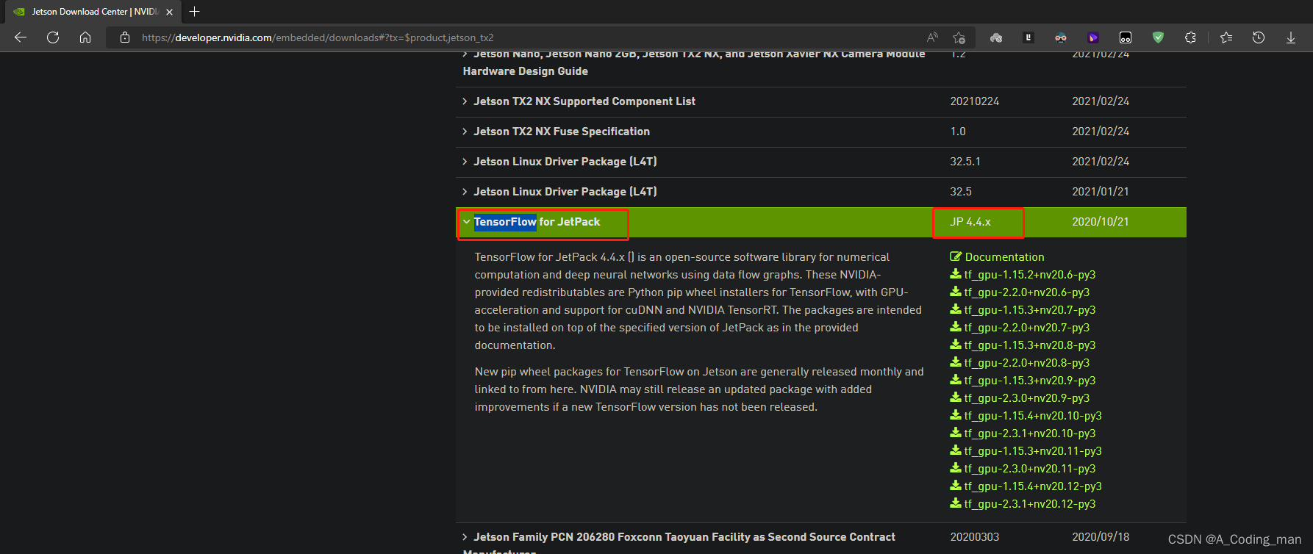The width and height of the screenshot is (1313, 554).
Task: Download tf_gpu-2.3.0+nv20.9-py3
Action: pos(1020,398)
